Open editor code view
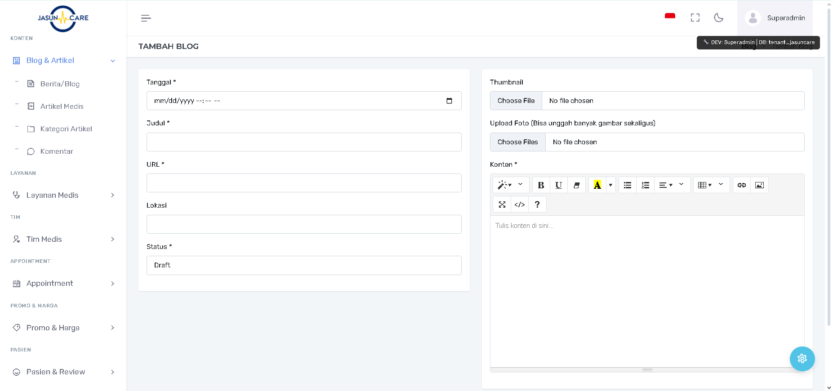833x391 pixels. point(519,204)
